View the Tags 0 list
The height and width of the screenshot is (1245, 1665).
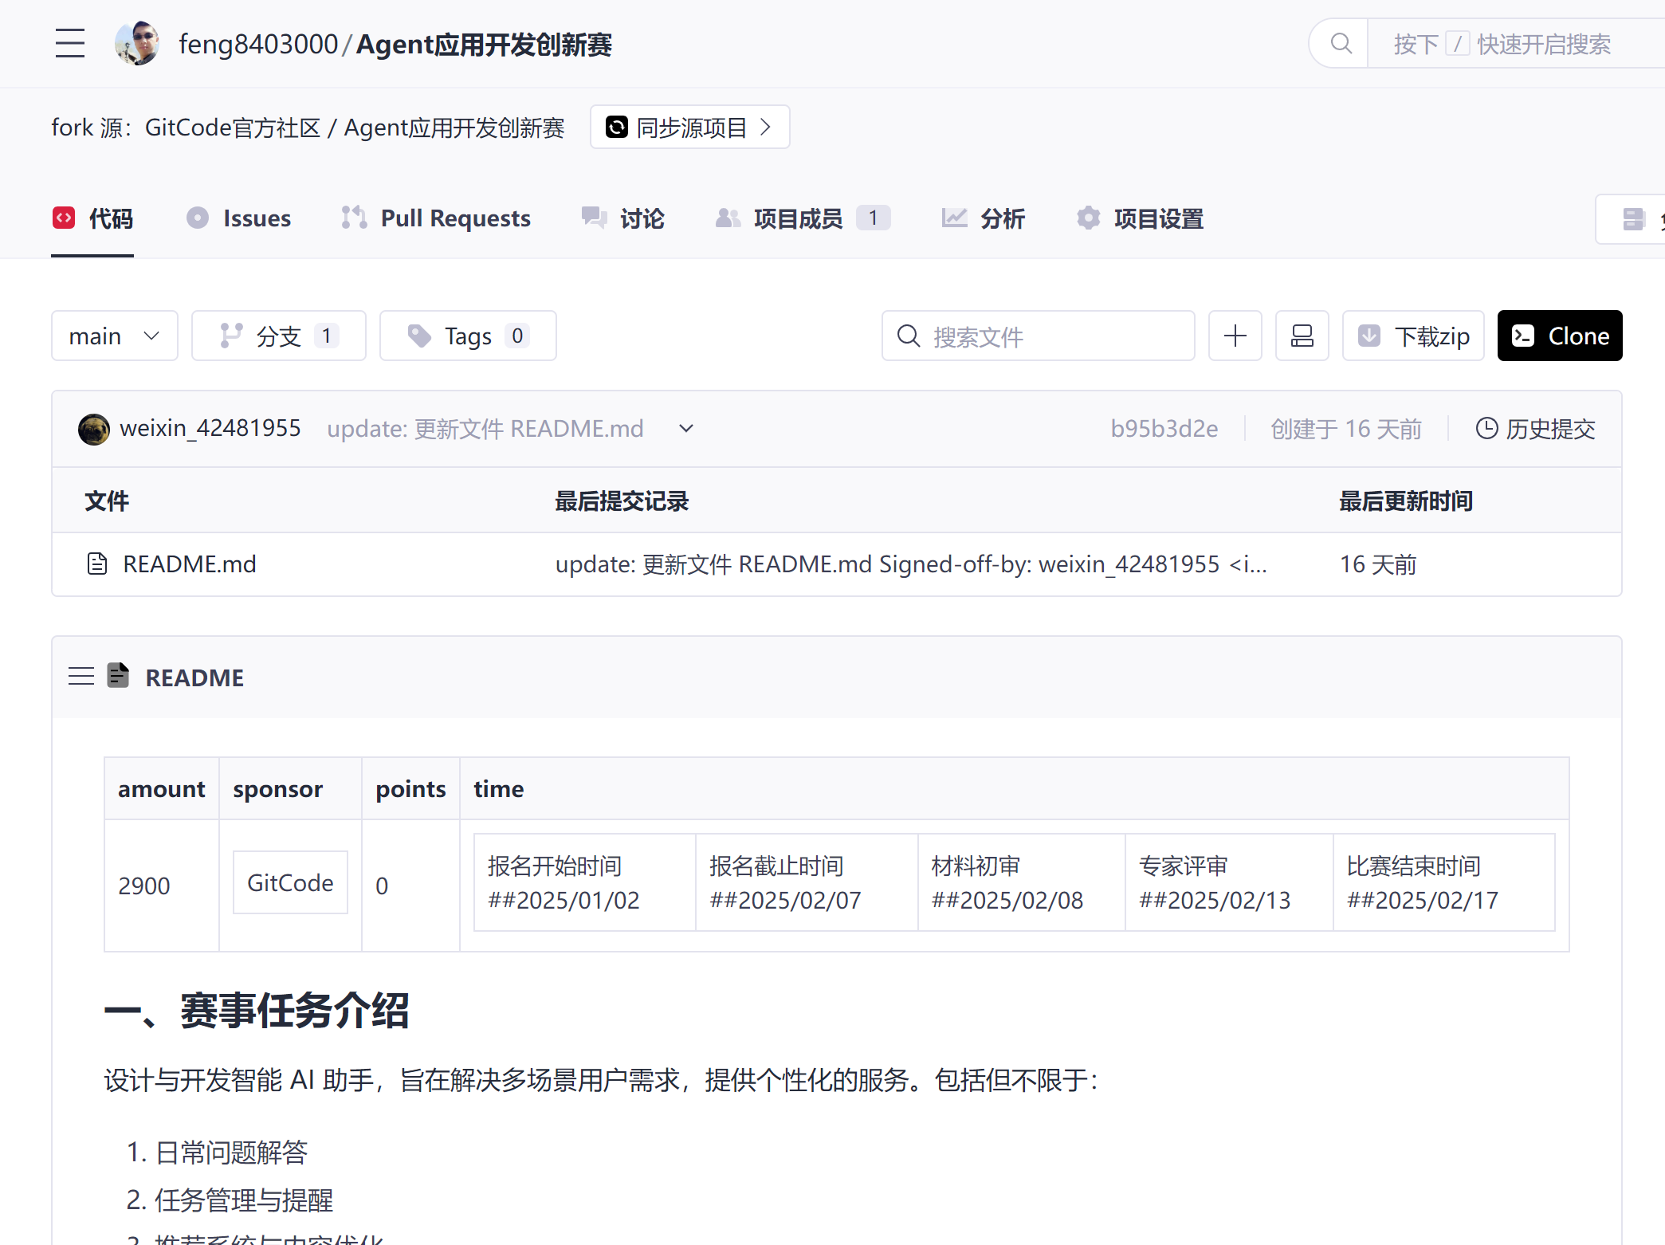(468, 336)
